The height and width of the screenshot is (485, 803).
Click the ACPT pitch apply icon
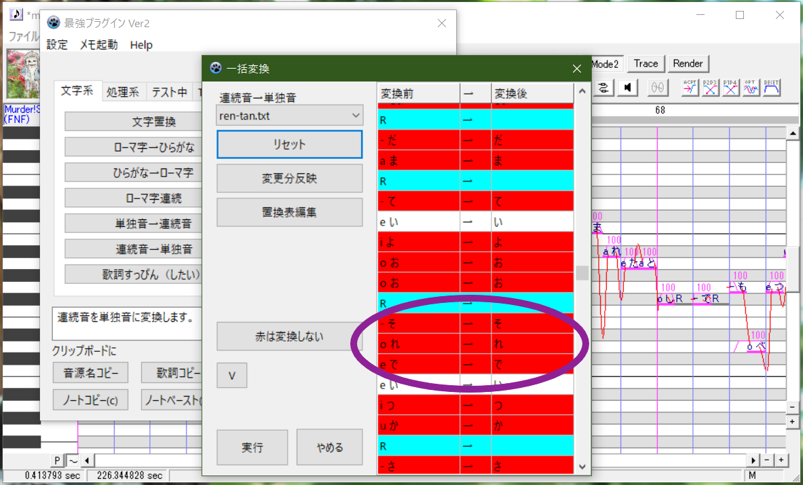click(x=691, y=88)
